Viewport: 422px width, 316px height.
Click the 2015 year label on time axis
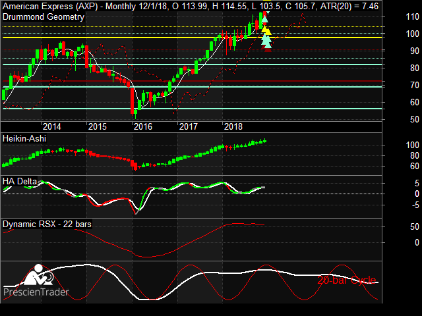(x=98, y=126)
